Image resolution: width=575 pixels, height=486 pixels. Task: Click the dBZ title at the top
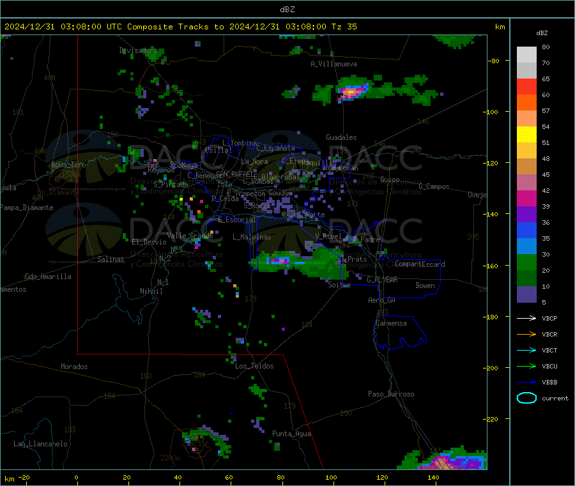[x=287, y=10]
